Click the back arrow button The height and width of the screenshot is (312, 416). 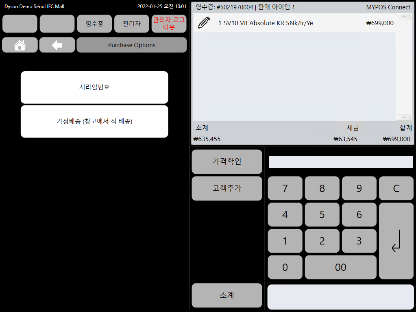tap(57, 45)
